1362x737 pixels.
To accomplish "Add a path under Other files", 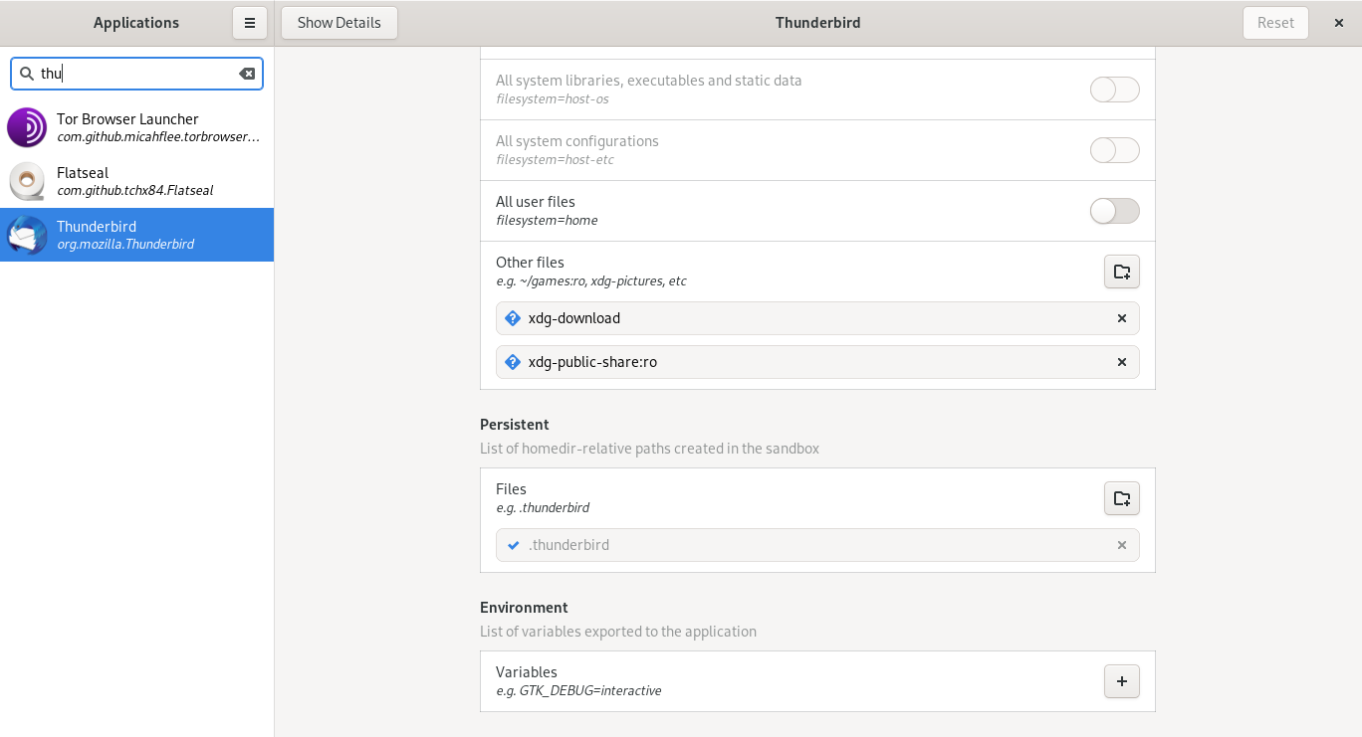I will pos(1122,272).
